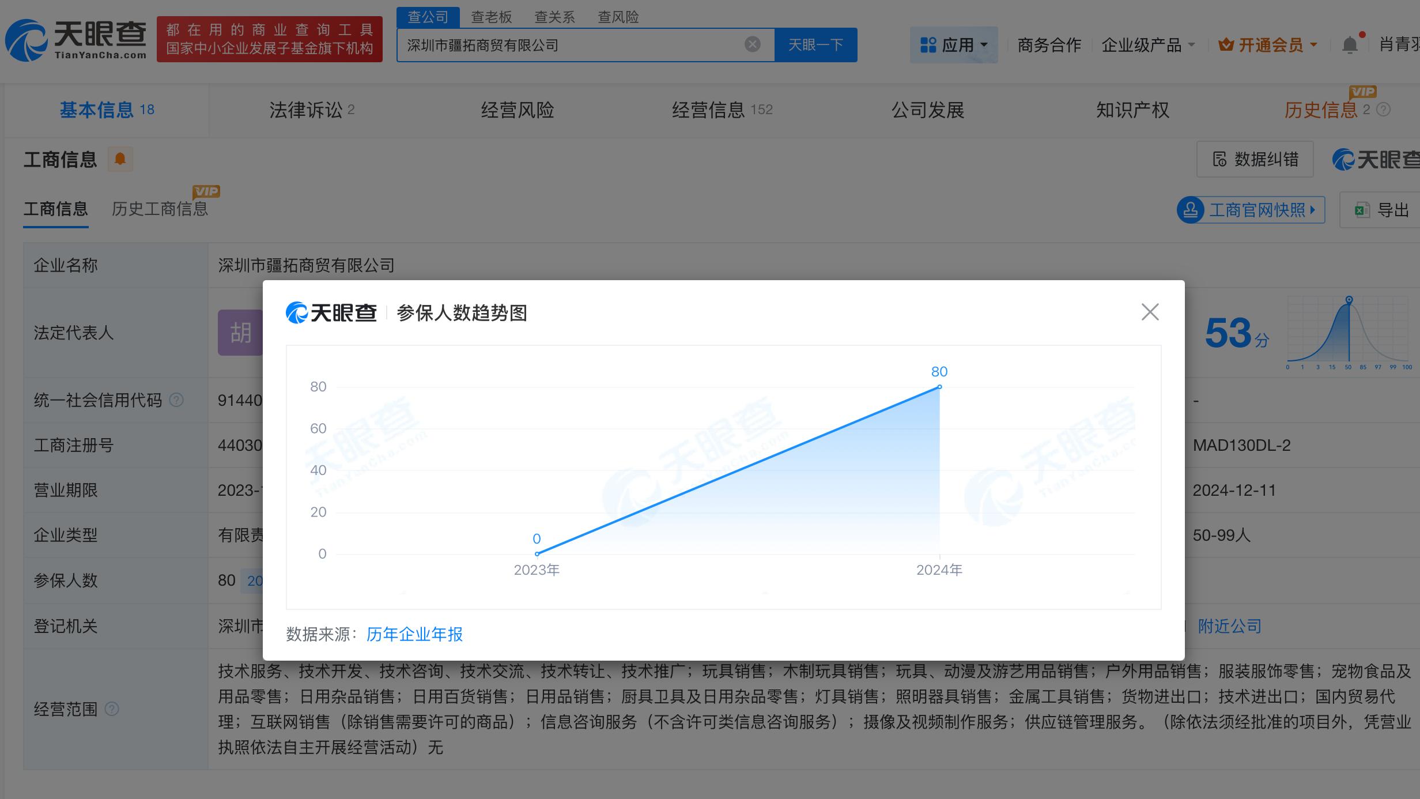
Task: Expand the 应用 dropdown menu
Action: pyautogui.click(x=954, y=45)
